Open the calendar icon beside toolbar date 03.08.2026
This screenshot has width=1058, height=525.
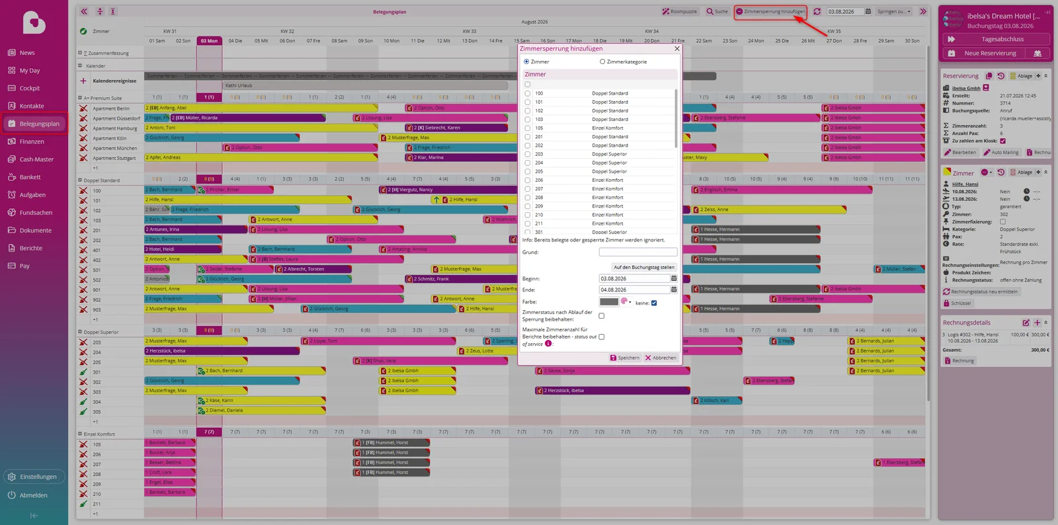(x=868, y=11)
